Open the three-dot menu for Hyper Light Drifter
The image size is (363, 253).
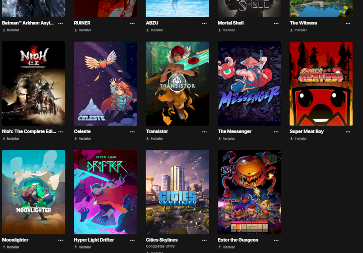(132, 240)
